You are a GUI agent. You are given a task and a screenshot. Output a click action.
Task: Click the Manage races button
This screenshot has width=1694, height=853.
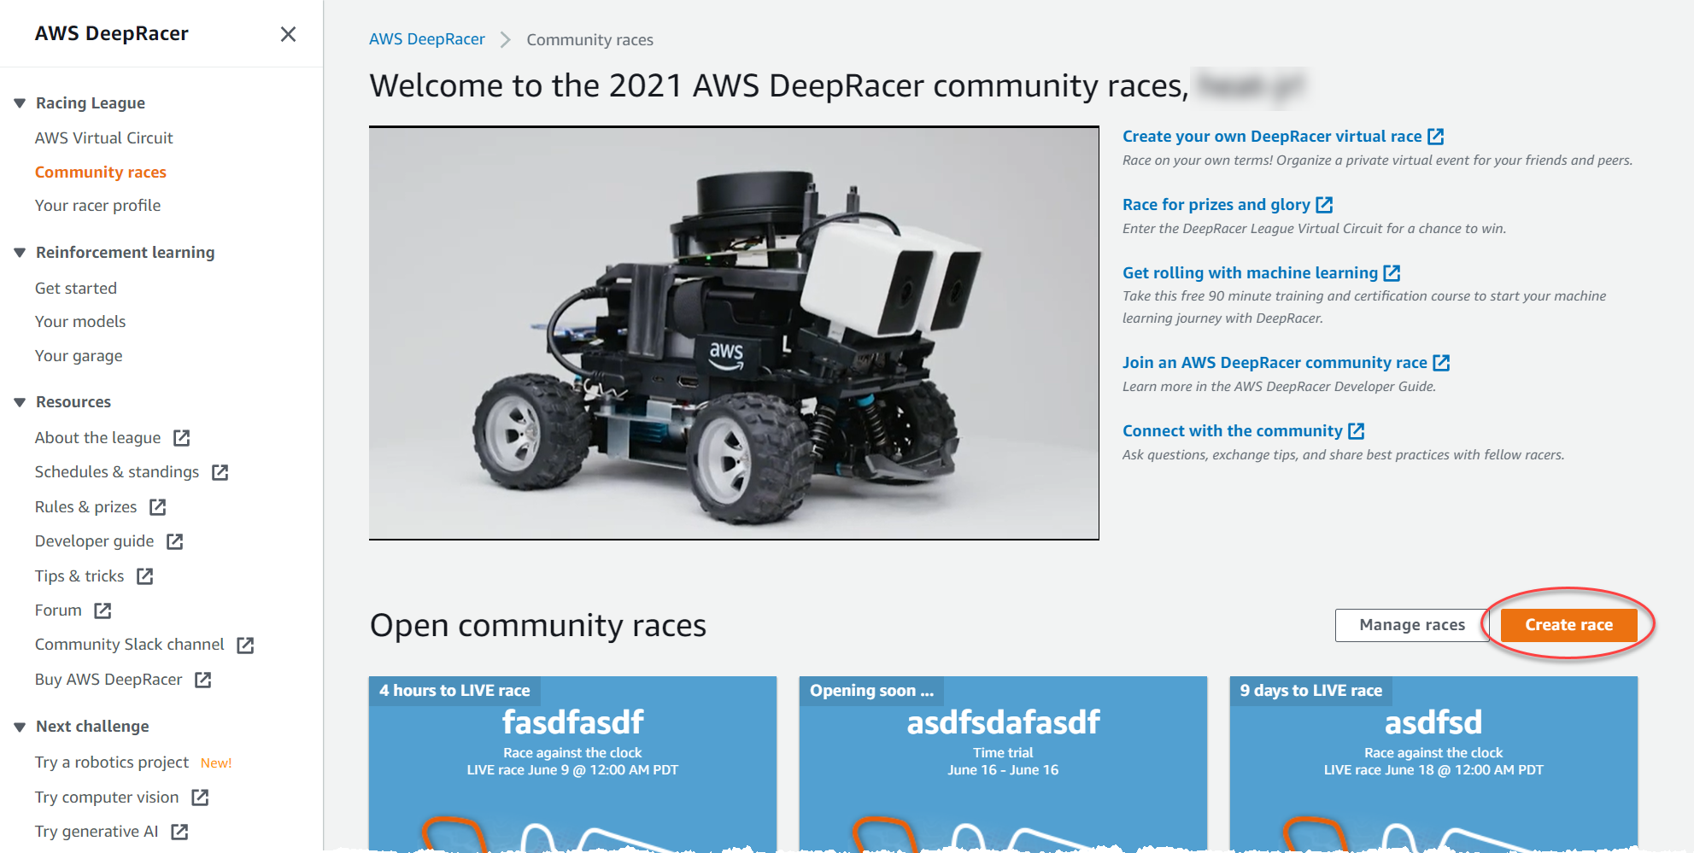pos(1411,624)
